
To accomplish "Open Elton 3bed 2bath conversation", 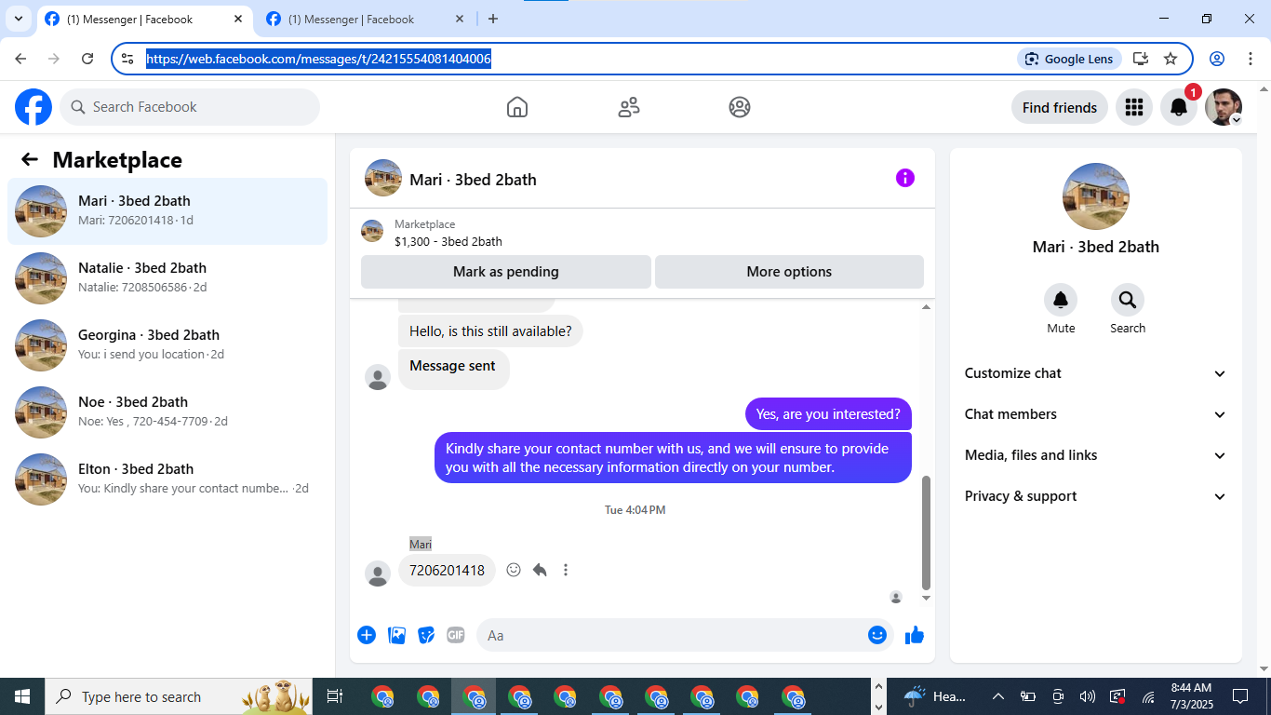I will [167, 479].
